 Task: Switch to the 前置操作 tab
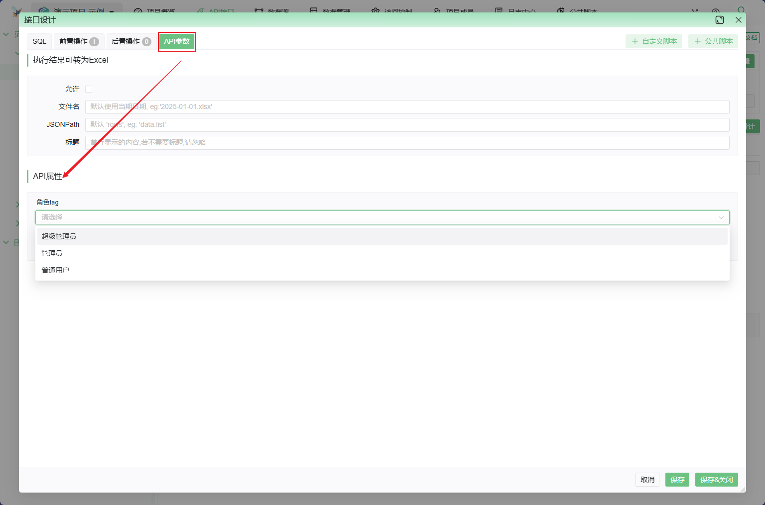pos(79,41)
